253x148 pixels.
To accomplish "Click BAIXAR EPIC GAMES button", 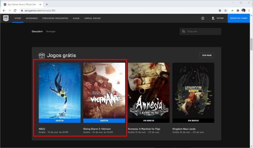I will pyautogui.click(x=239, y=18).
